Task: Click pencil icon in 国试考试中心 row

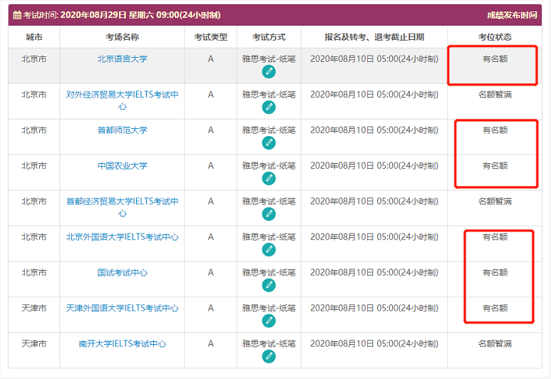Action: [269, 285]
